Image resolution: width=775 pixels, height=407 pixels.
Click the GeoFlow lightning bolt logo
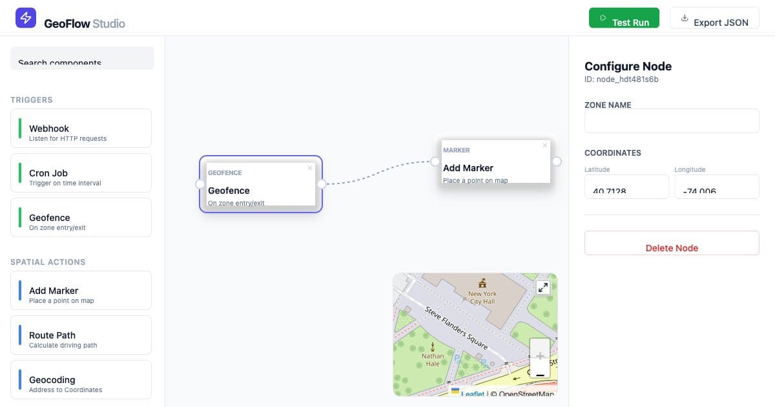pyautogui.click(x=26, y=17)
